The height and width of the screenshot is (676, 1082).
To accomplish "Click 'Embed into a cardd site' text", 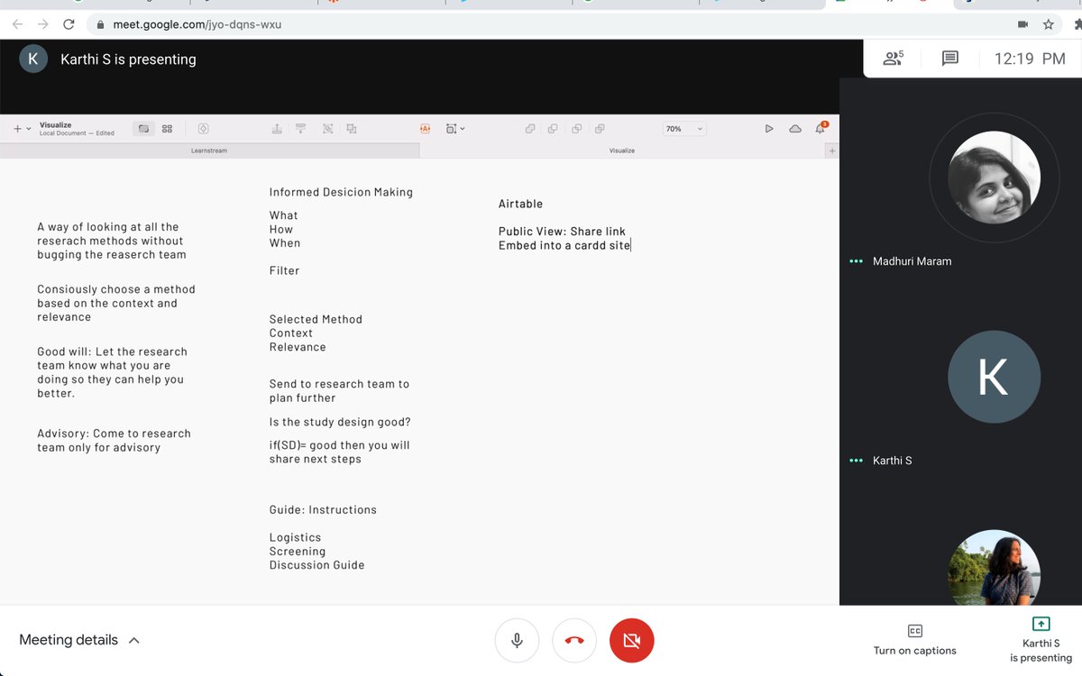I will 564,245.
